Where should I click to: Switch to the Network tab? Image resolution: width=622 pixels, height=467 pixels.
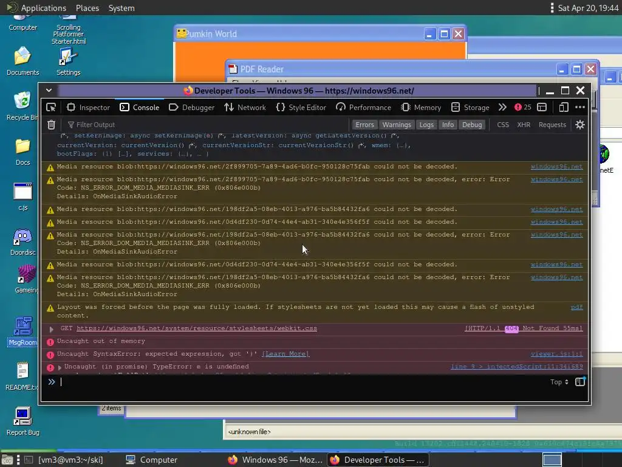pyautogui.click(x=245, y=107)
